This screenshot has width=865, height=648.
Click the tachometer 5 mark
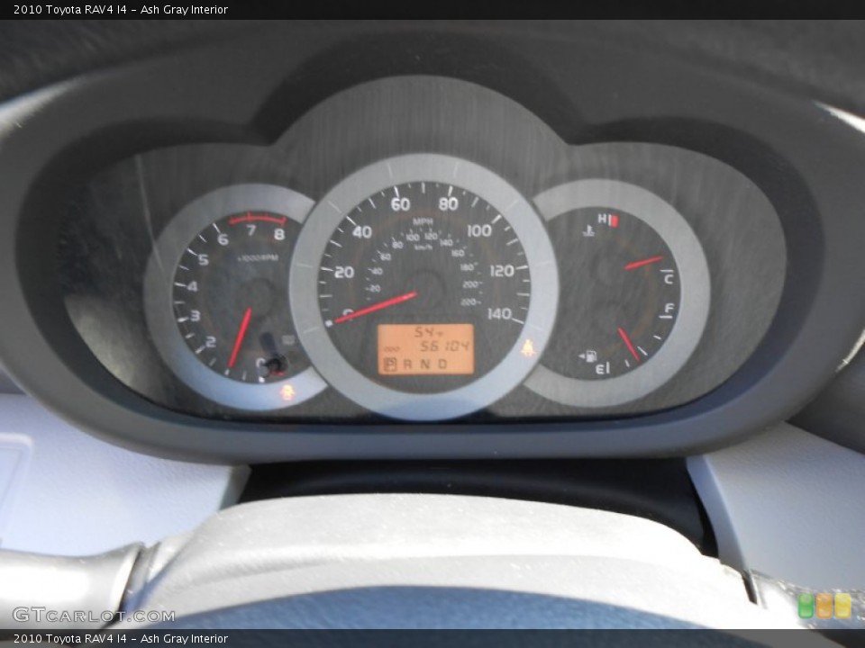point(204,259)
